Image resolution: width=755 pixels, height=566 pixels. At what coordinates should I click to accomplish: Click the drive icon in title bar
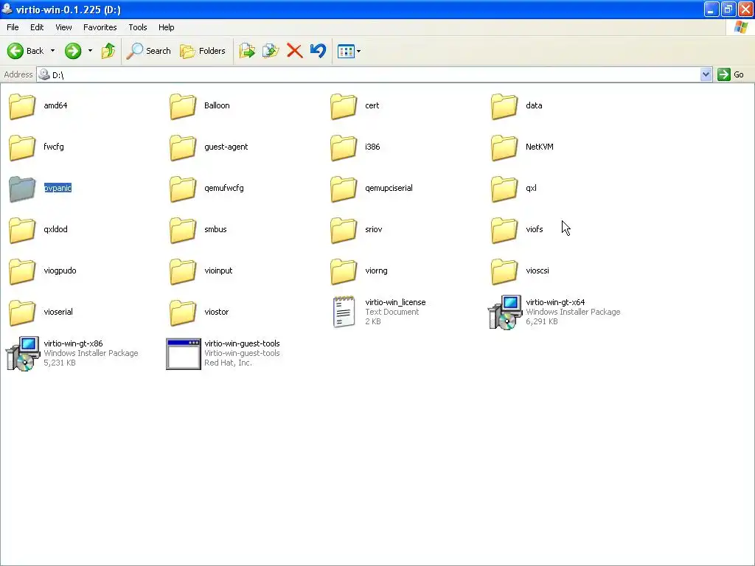[7, 9]
